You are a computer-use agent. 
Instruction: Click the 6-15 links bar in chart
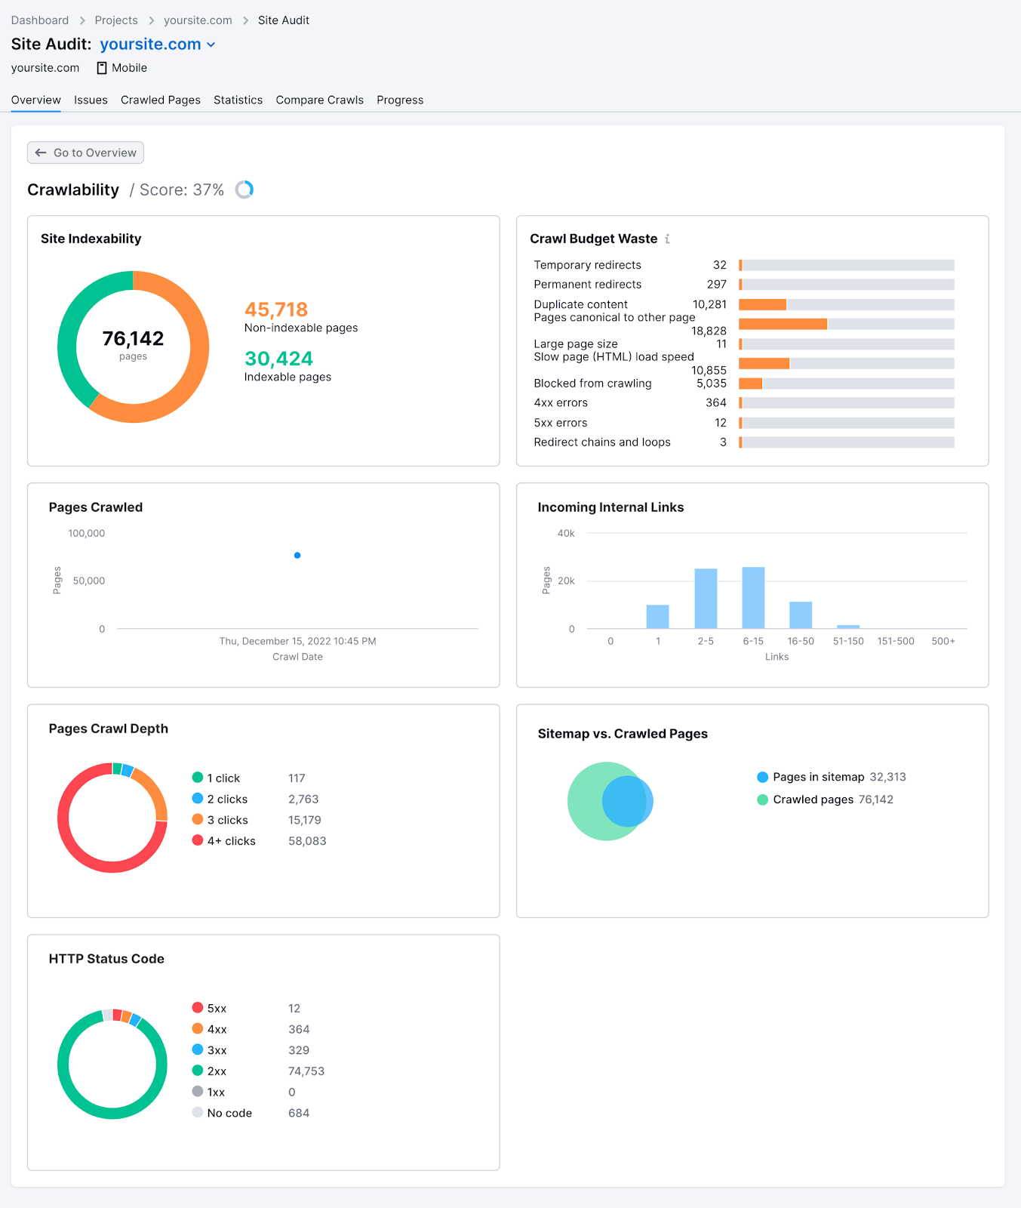coord(753,597)
